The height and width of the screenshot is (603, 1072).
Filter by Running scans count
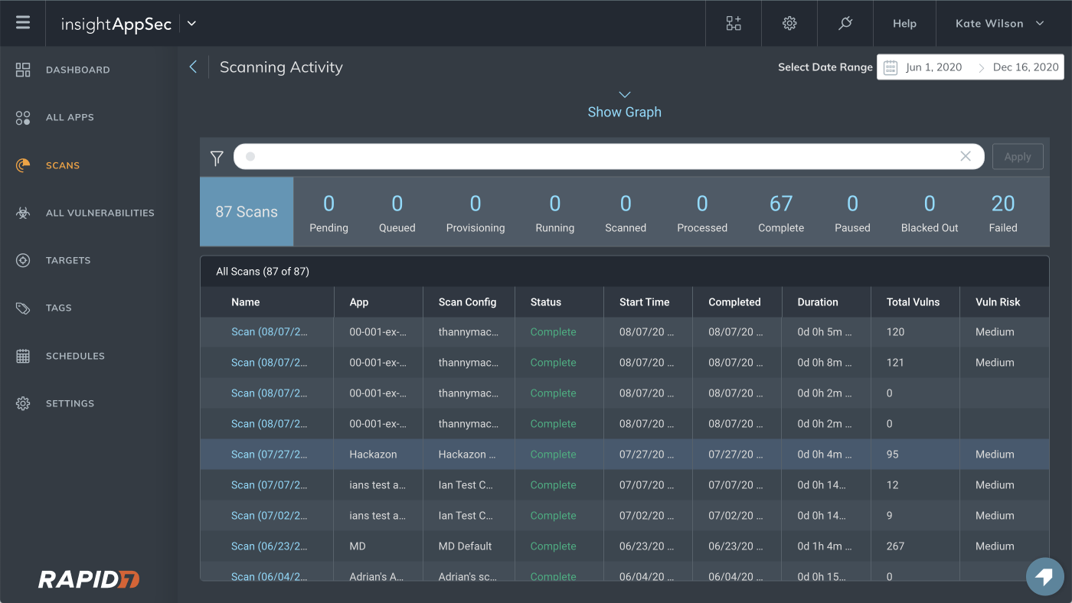(x=555, y=212)
